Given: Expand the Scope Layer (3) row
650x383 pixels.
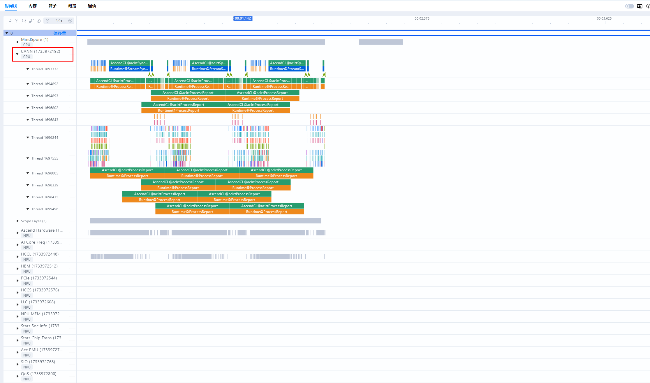Looking at the screenshot, I should [x=17, y=221].
